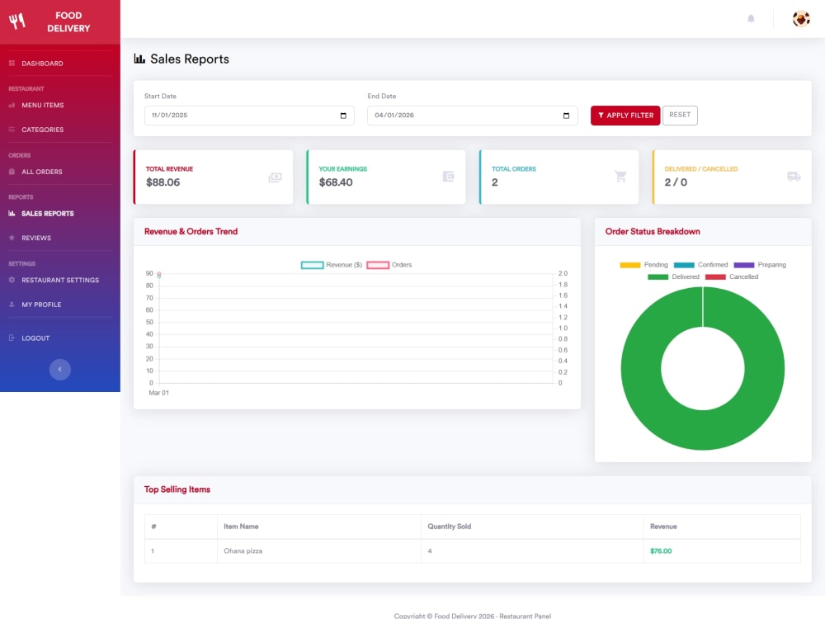Toggle Revenue ($) legend series
Screen dimensions: 825x619
click(332, 265)
